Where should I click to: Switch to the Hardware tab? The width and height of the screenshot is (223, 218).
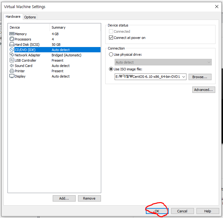13,17
